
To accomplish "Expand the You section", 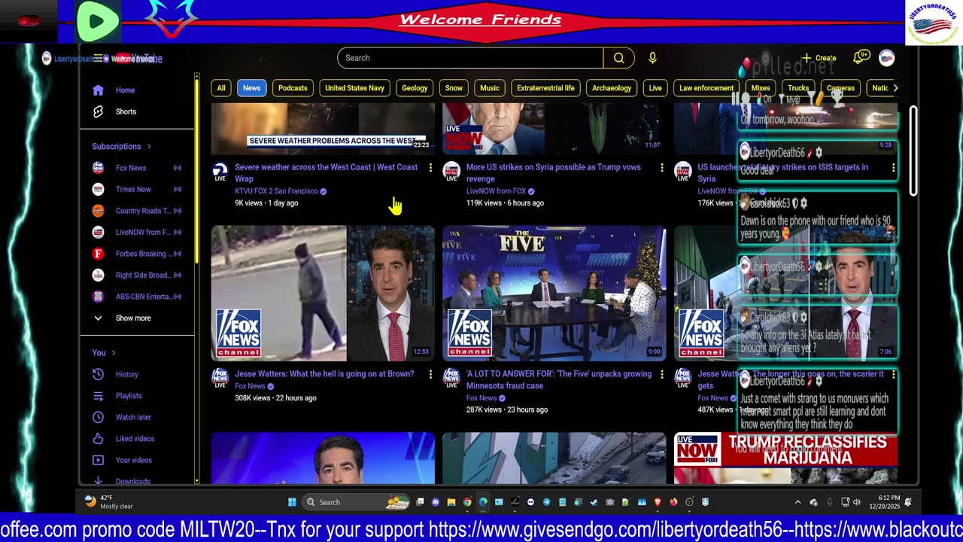I will click(x=104, y=352).
